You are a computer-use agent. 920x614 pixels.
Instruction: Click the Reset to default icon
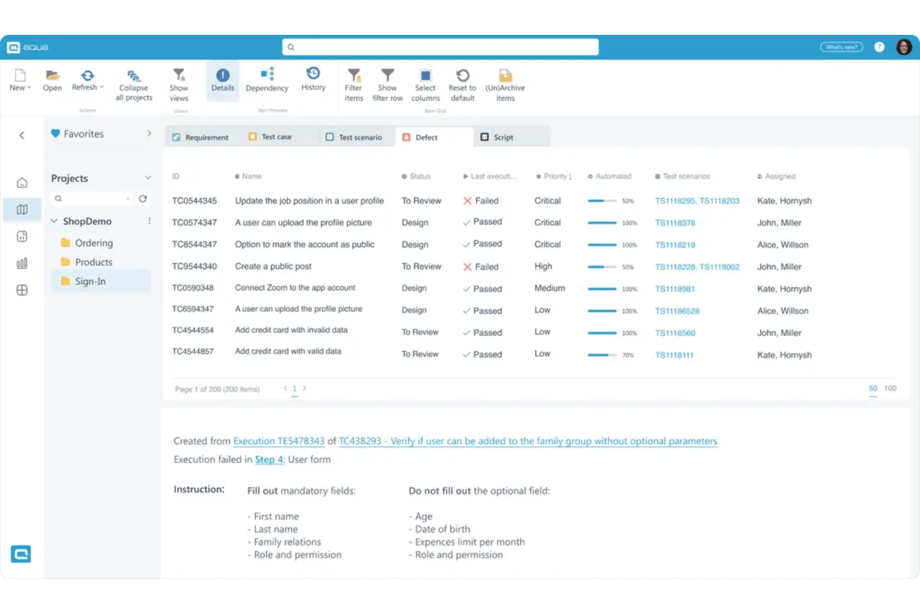462,75
